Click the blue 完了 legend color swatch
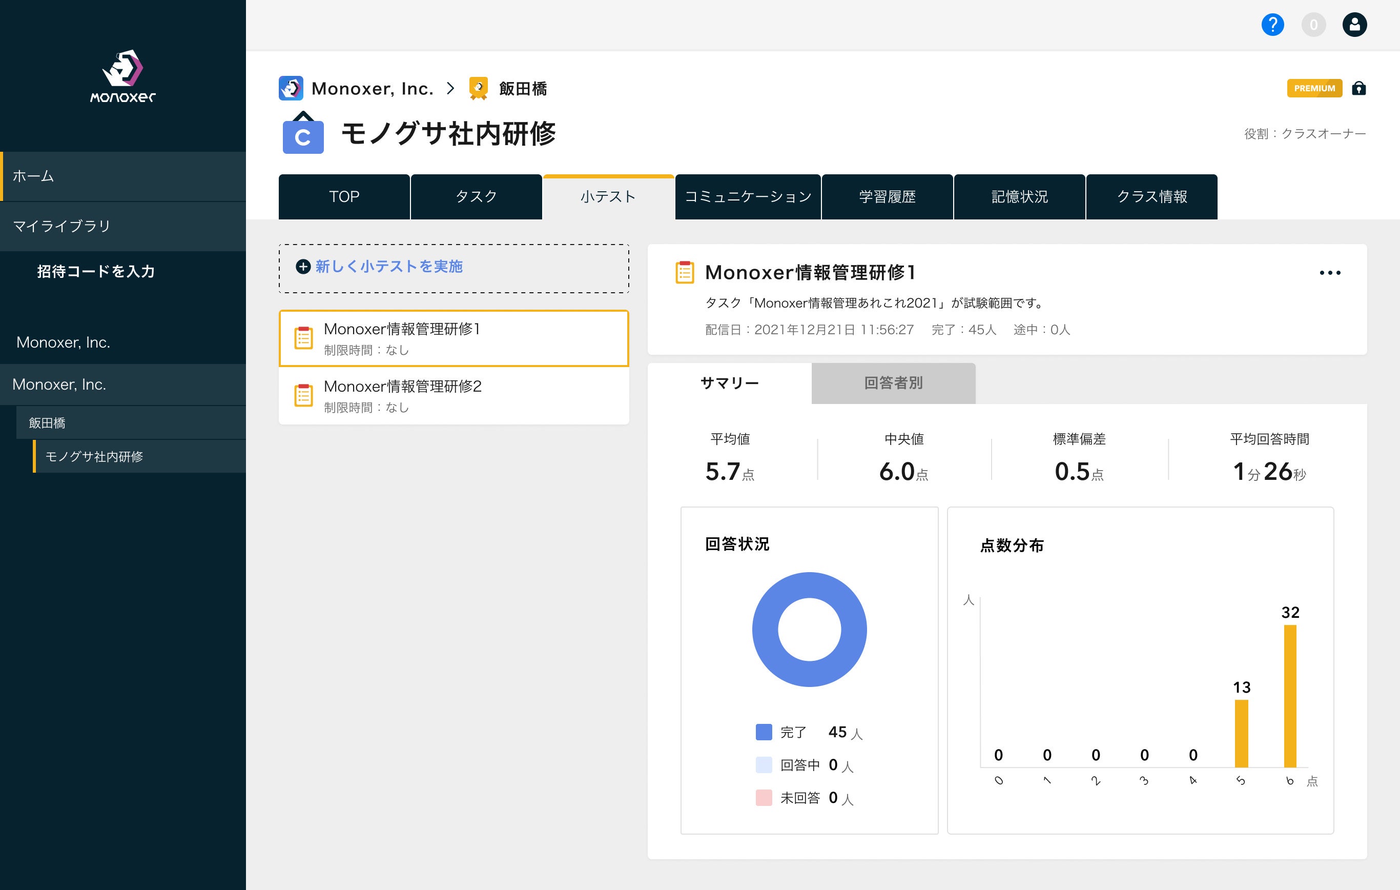 [x=764, y=732]
